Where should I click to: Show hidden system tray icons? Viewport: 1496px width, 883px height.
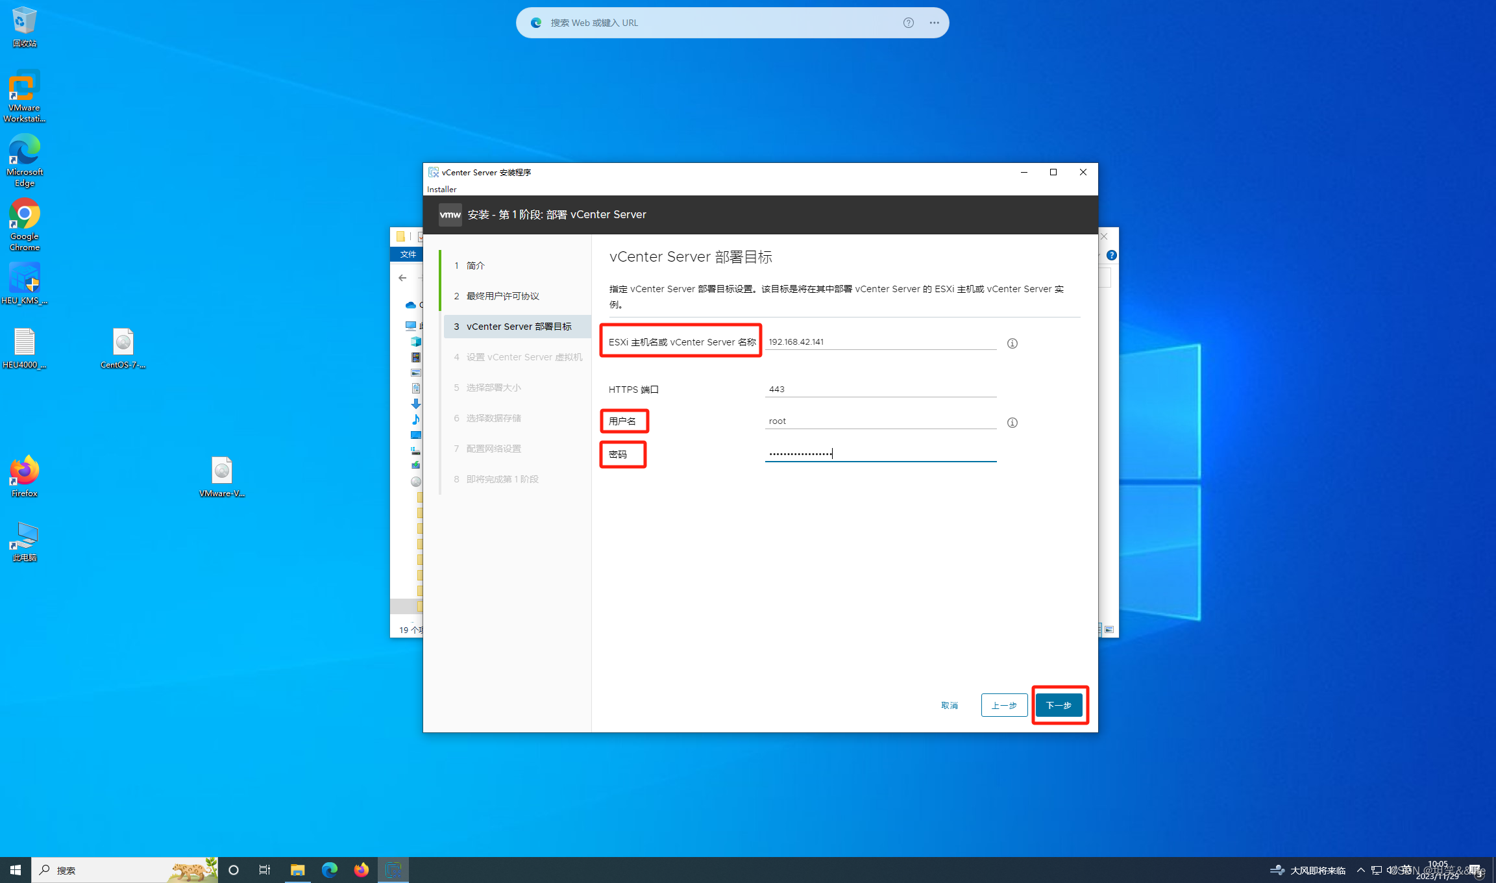click(x=1361, y=870)
